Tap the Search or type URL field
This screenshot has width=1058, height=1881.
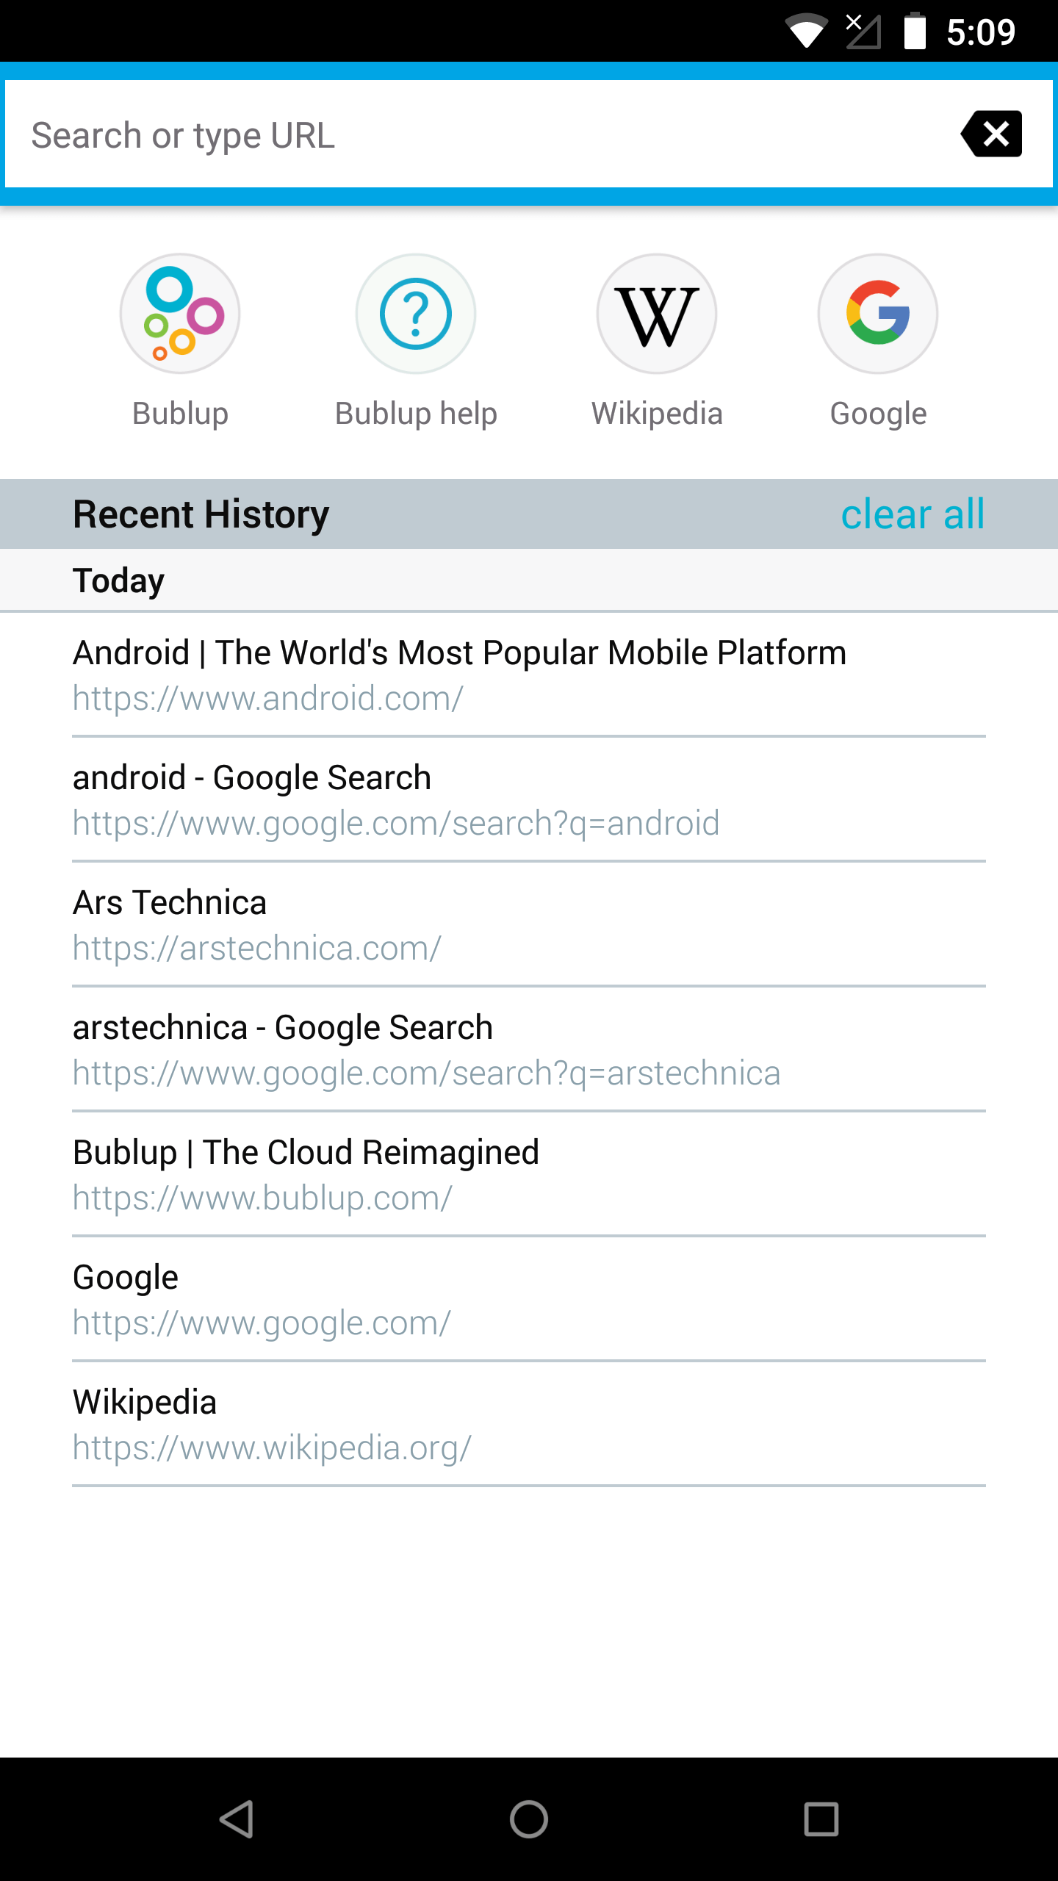point(478,135)
